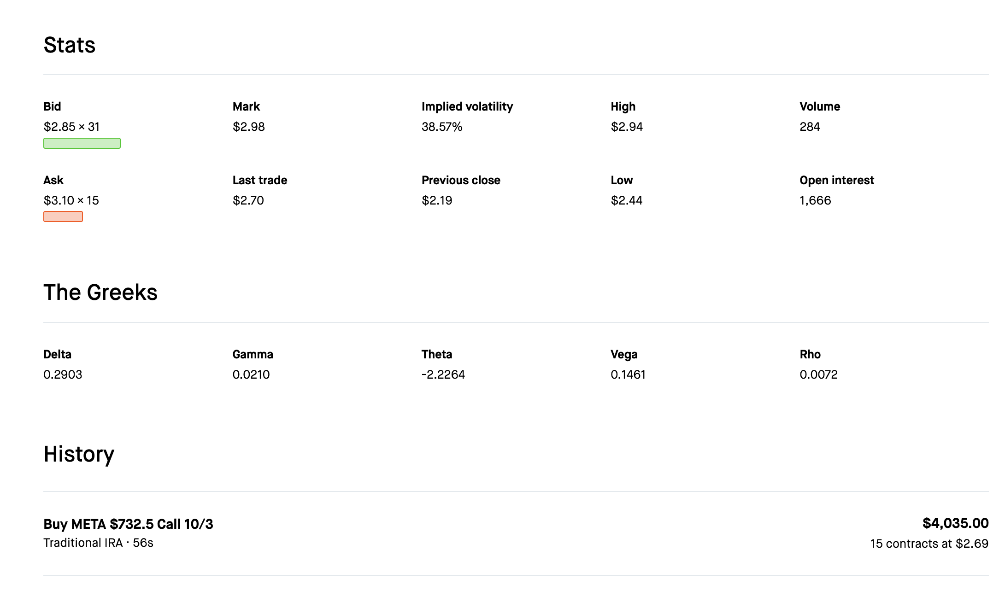Click the History section heading
Image resolution: width=999 pixels, height=597 pixels.
(x=79, y=454)
